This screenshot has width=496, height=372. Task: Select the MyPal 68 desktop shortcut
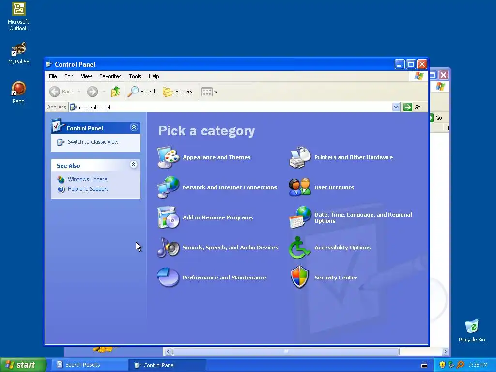(18, 53)
